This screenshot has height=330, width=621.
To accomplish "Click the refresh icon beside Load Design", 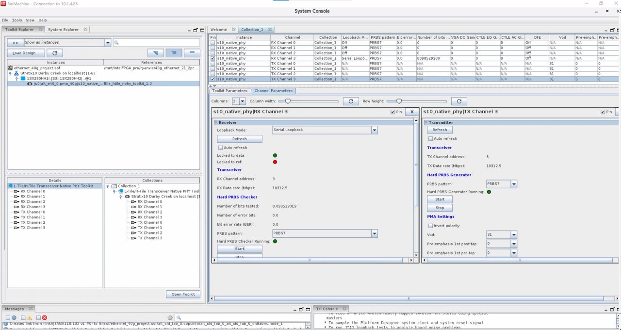I will pyautogui.click(x=55, y=53).
